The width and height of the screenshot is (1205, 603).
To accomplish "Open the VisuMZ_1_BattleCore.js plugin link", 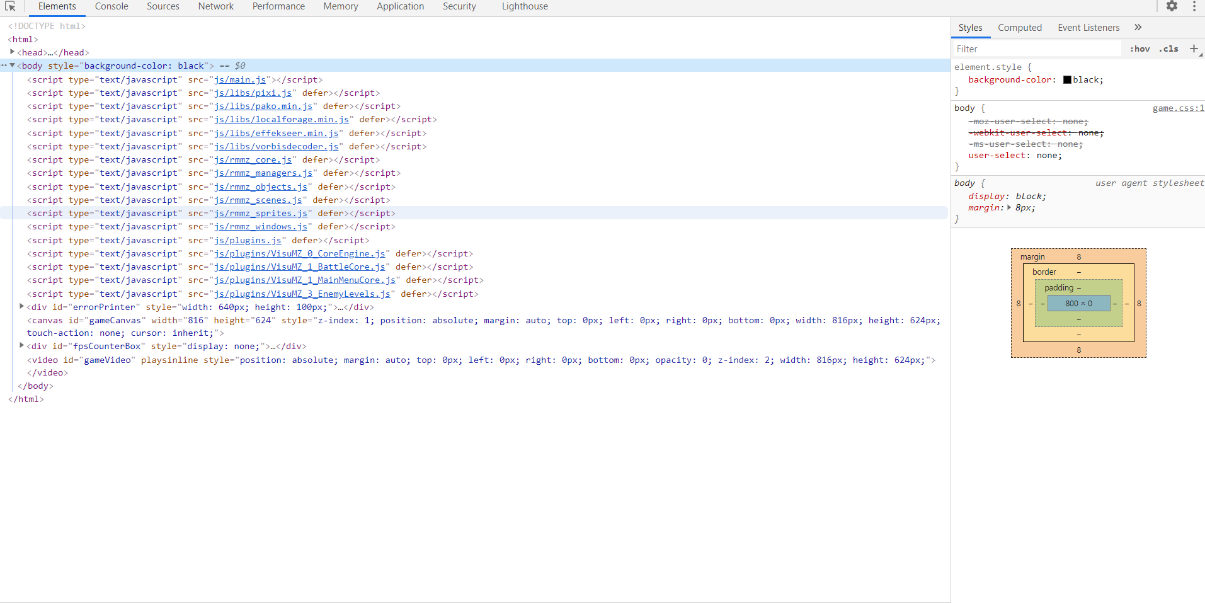I will (x=300, y=267).
